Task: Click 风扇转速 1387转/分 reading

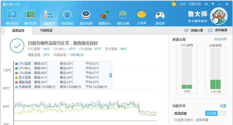Action: pos(68,55)
